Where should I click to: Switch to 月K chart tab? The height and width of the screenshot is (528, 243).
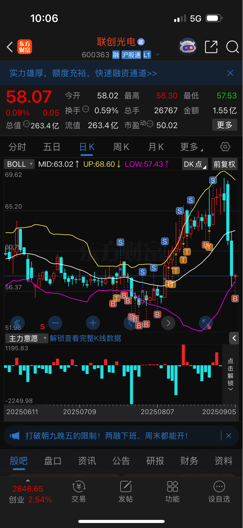[156, 147]
